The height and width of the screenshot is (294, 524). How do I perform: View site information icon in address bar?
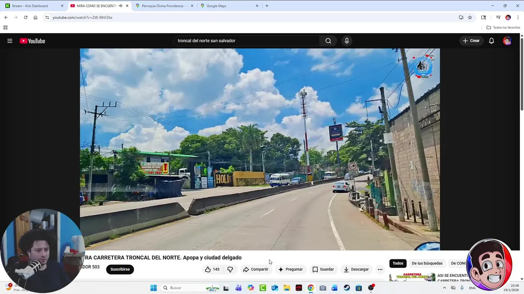47,18
